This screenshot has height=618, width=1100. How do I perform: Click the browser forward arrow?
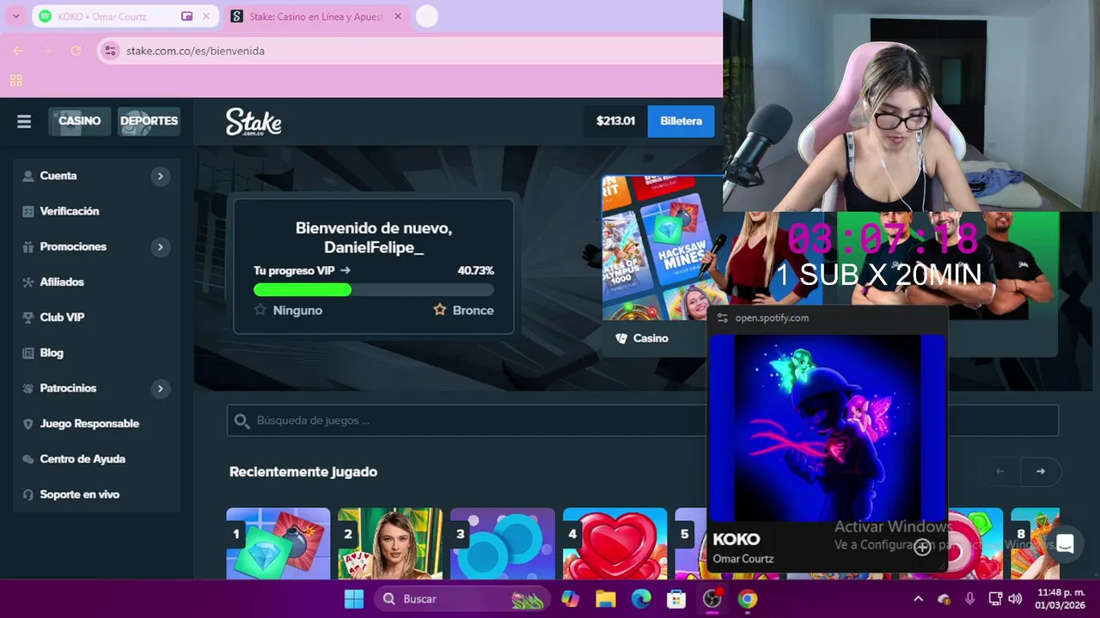(x=46, y=51)
